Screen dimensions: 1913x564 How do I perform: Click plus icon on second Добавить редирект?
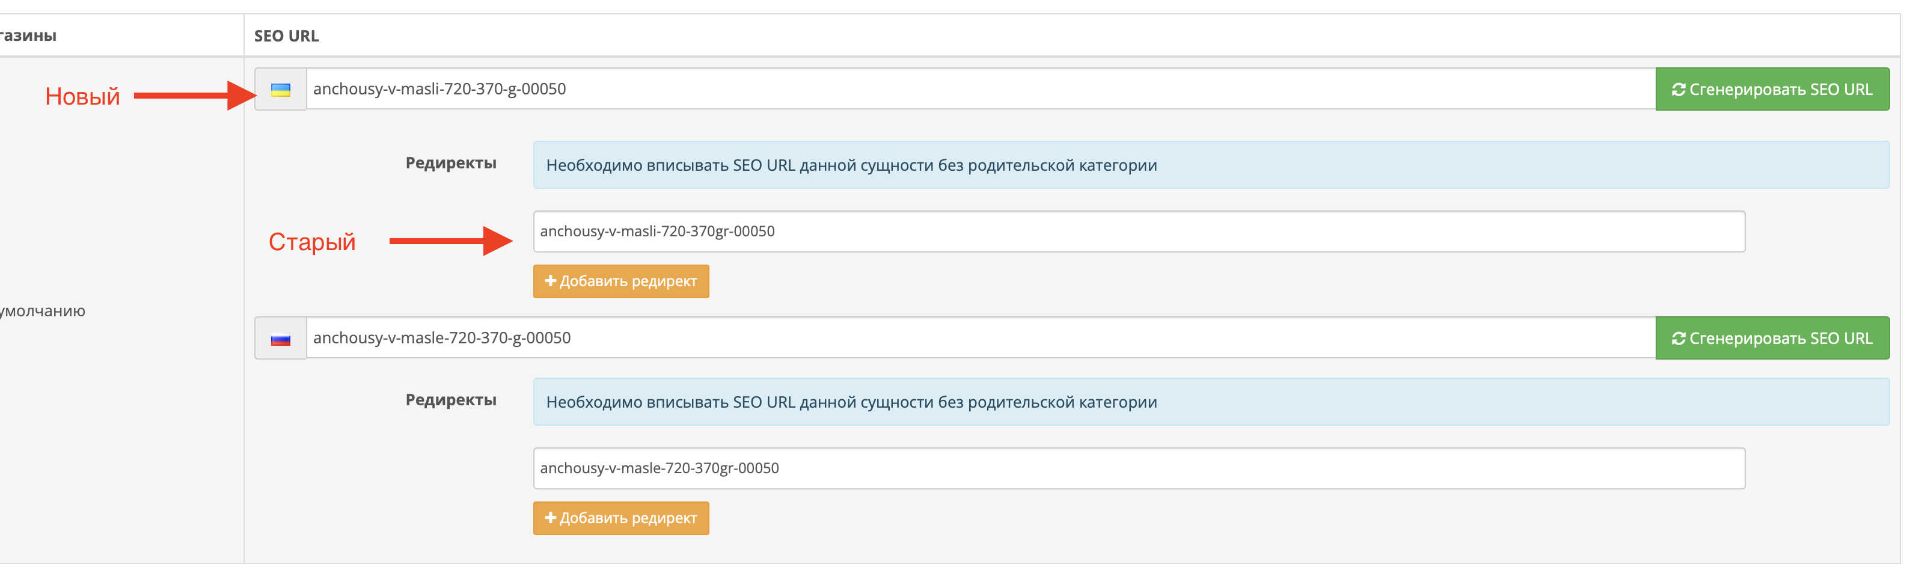[x=550, y=518]
